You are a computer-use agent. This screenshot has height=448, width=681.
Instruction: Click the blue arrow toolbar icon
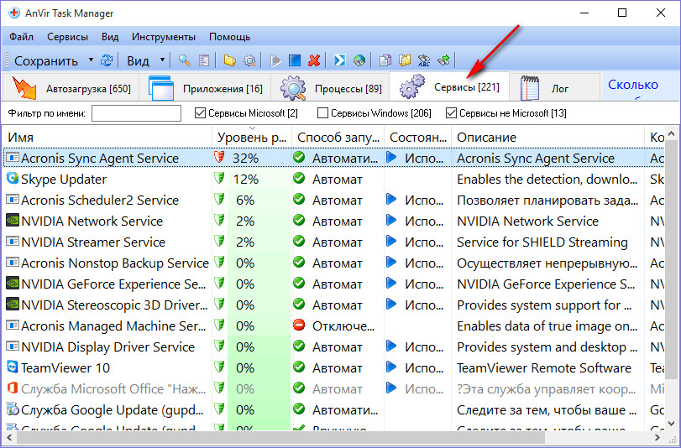[x=339, y=60]
